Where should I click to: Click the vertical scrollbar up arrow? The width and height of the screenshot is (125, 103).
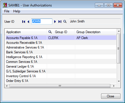coord(119,31)
